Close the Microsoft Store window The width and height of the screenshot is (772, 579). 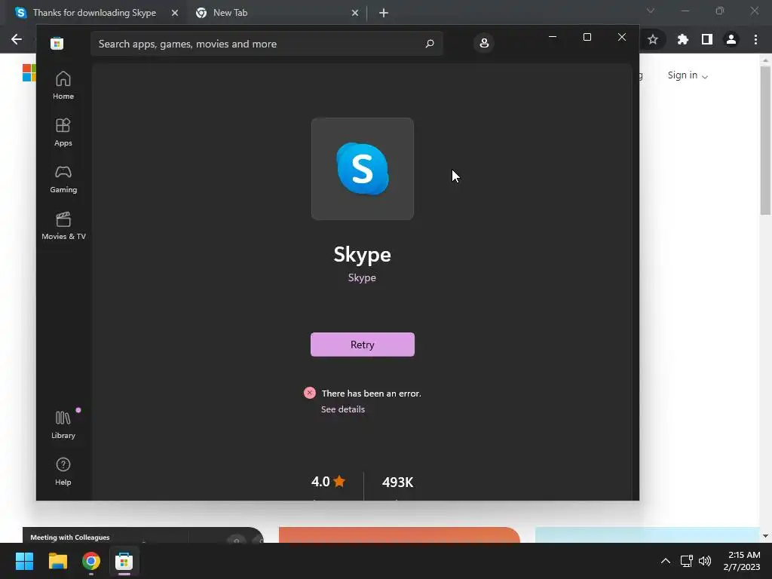(x=622, y=37)
